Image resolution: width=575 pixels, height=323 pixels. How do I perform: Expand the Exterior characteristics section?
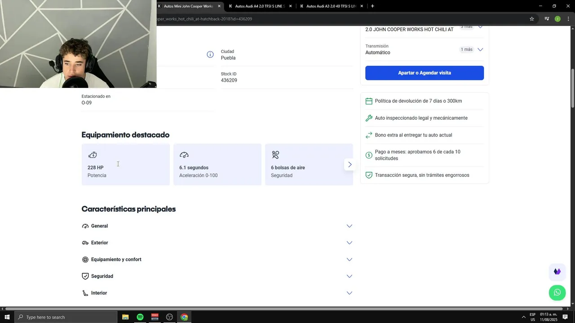tap(217, 243)
